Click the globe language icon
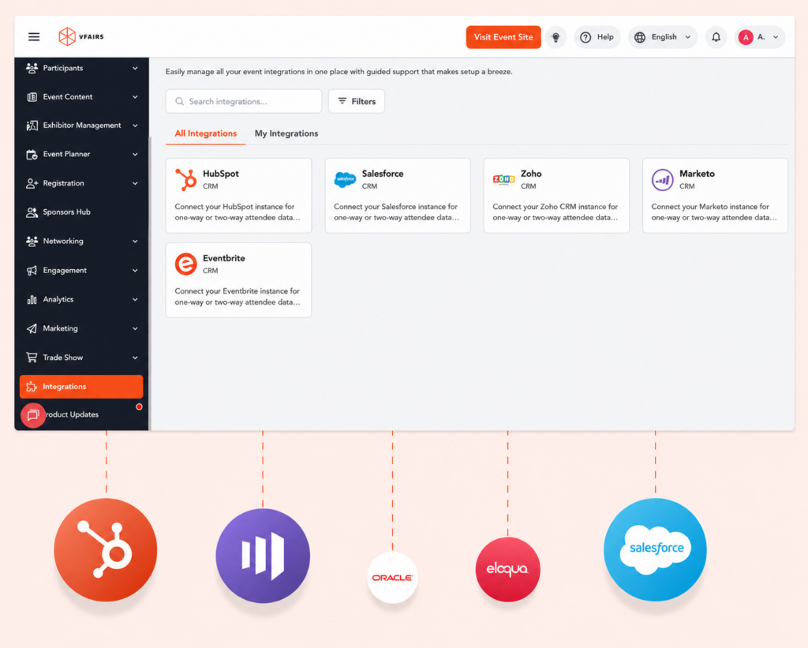Screen dimensions: 808x648 coord(639,37)
